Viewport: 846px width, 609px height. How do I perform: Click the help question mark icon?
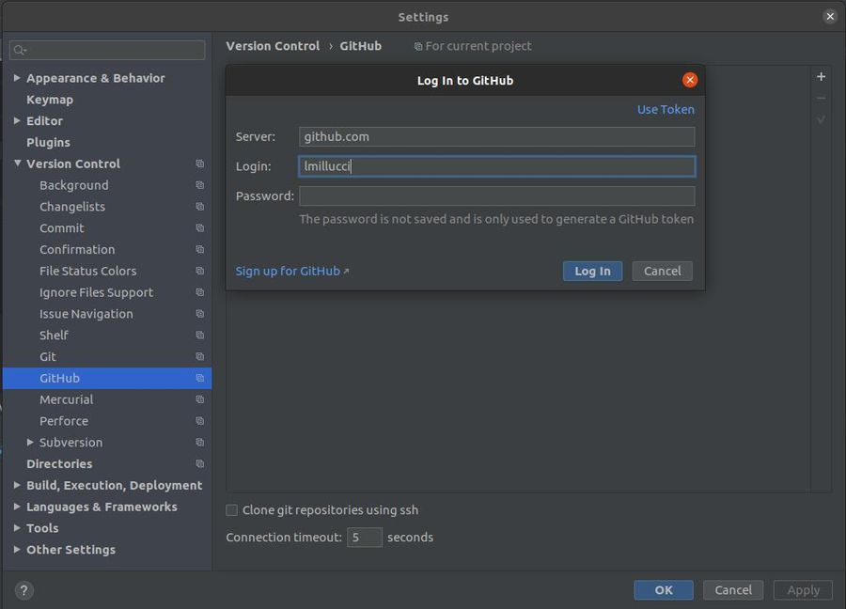pyautogui.click(x=24, y=590)
